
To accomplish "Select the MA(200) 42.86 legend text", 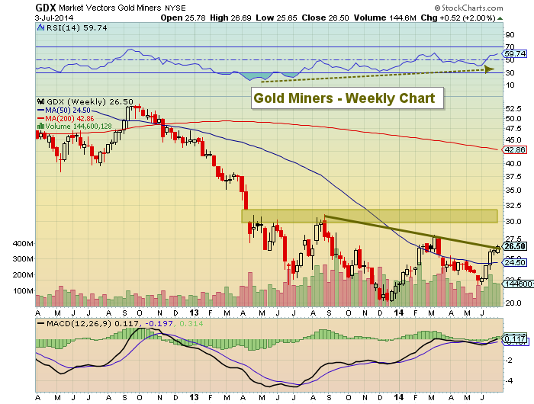I will tap(69, 118).
